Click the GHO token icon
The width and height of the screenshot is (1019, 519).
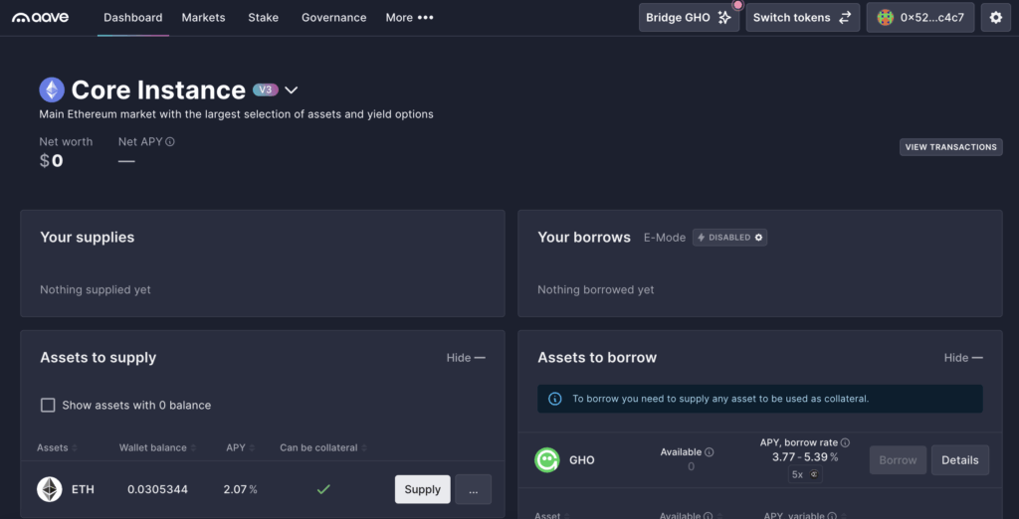click(x=547, y=460)
